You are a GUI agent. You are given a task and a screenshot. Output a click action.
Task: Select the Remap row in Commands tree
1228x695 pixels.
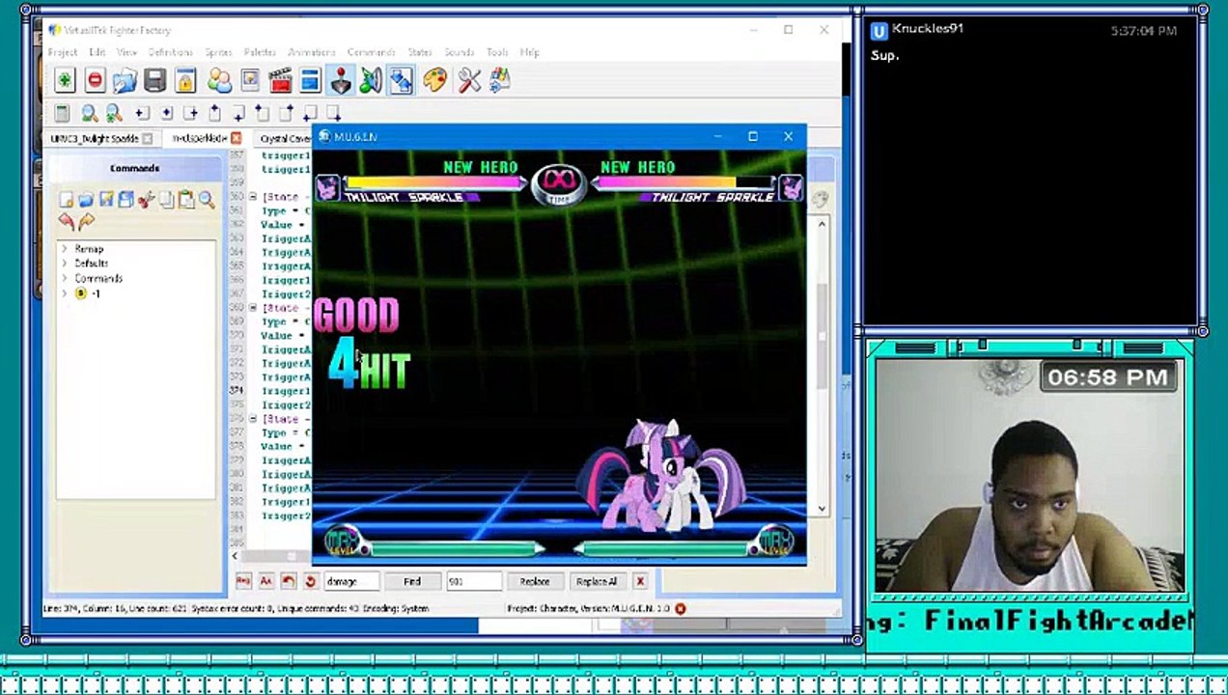89,249
